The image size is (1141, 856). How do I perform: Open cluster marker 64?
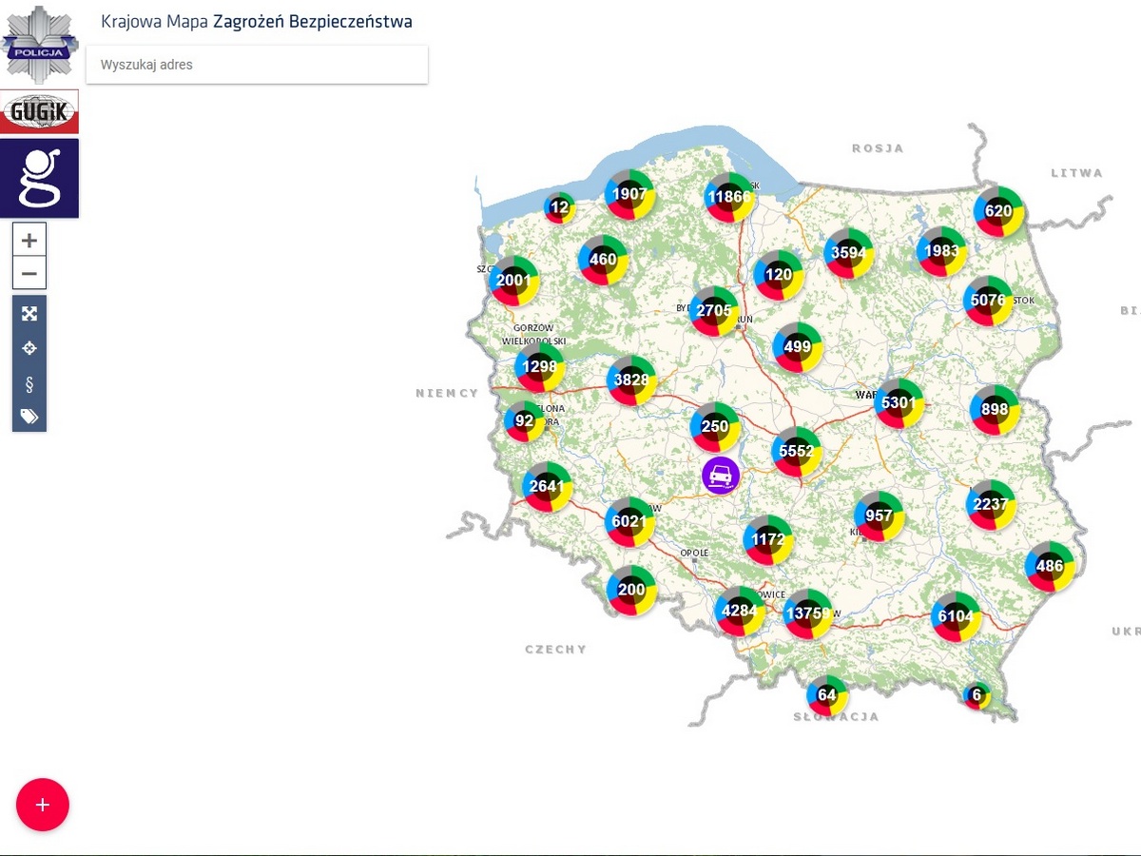pos(827,695)
